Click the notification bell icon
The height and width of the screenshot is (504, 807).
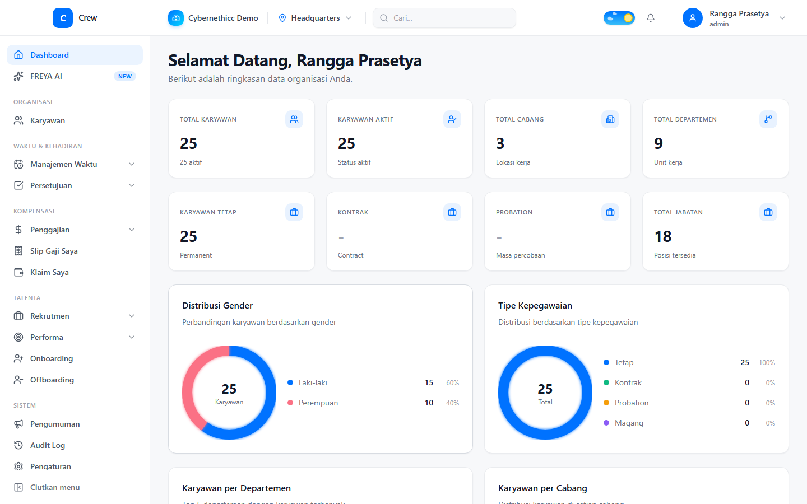pos(651,18)
